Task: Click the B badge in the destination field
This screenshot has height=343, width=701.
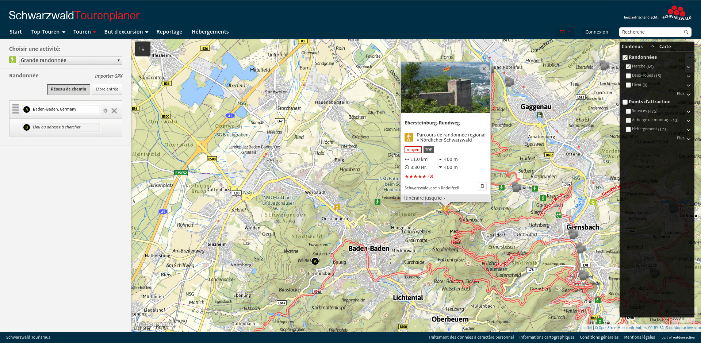Action: tap(27, 127)
